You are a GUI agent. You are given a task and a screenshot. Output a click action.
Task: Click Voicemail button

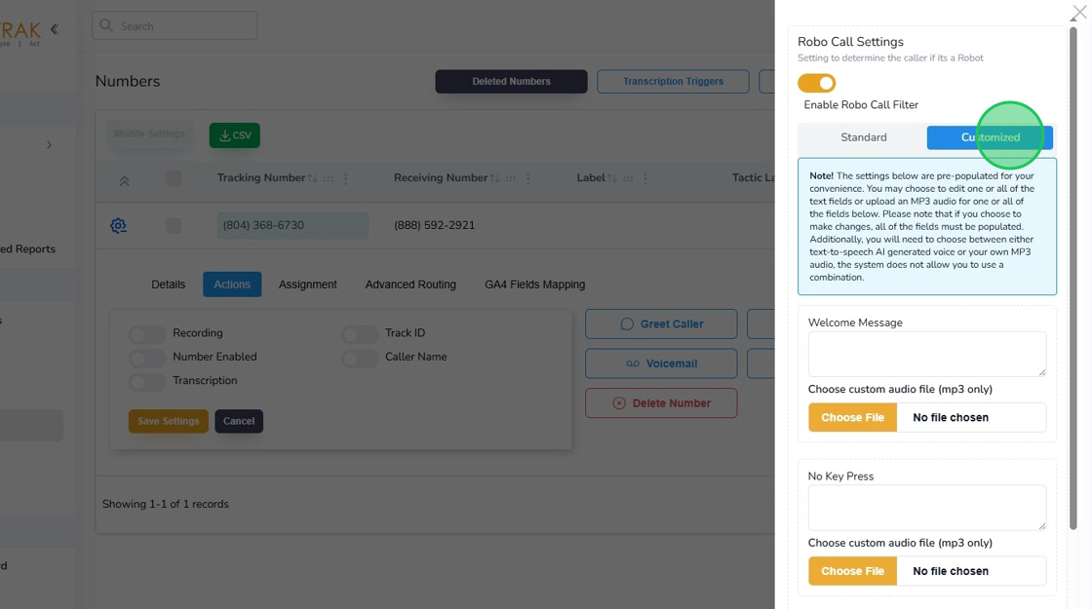click(661, 363)
